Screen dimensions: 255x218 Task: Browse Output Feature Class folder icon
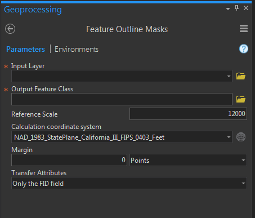pos(241,99)
